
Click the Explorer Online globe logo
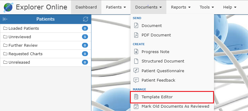pos(8,7)
